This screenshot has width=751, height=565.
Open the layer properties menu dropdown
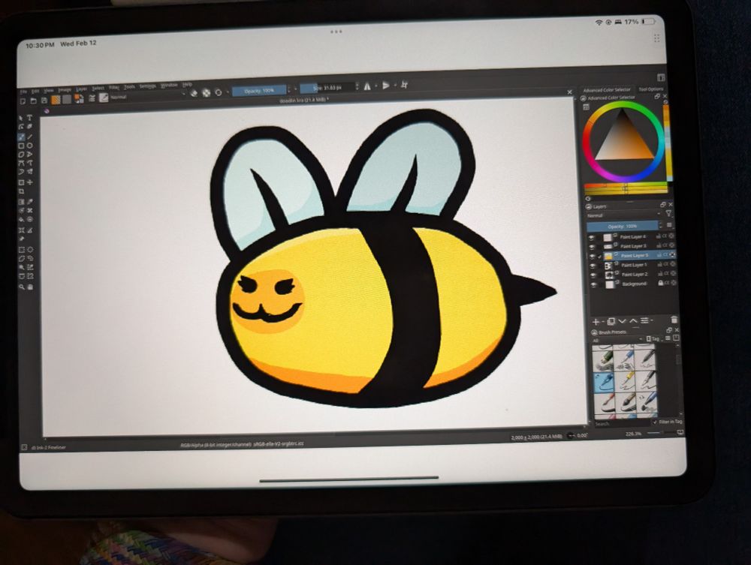(x=646, y=320)
